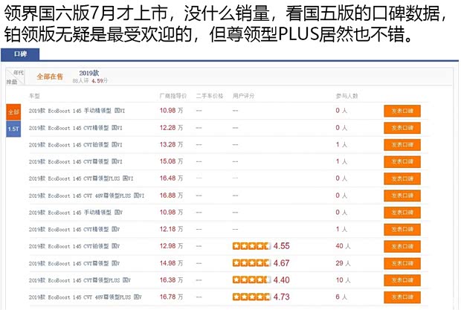The width and height of the screenshot is (461, 310).
Task: Click 发表口碑 in the 40人 rating row
Action: click(x=402, y=246)
